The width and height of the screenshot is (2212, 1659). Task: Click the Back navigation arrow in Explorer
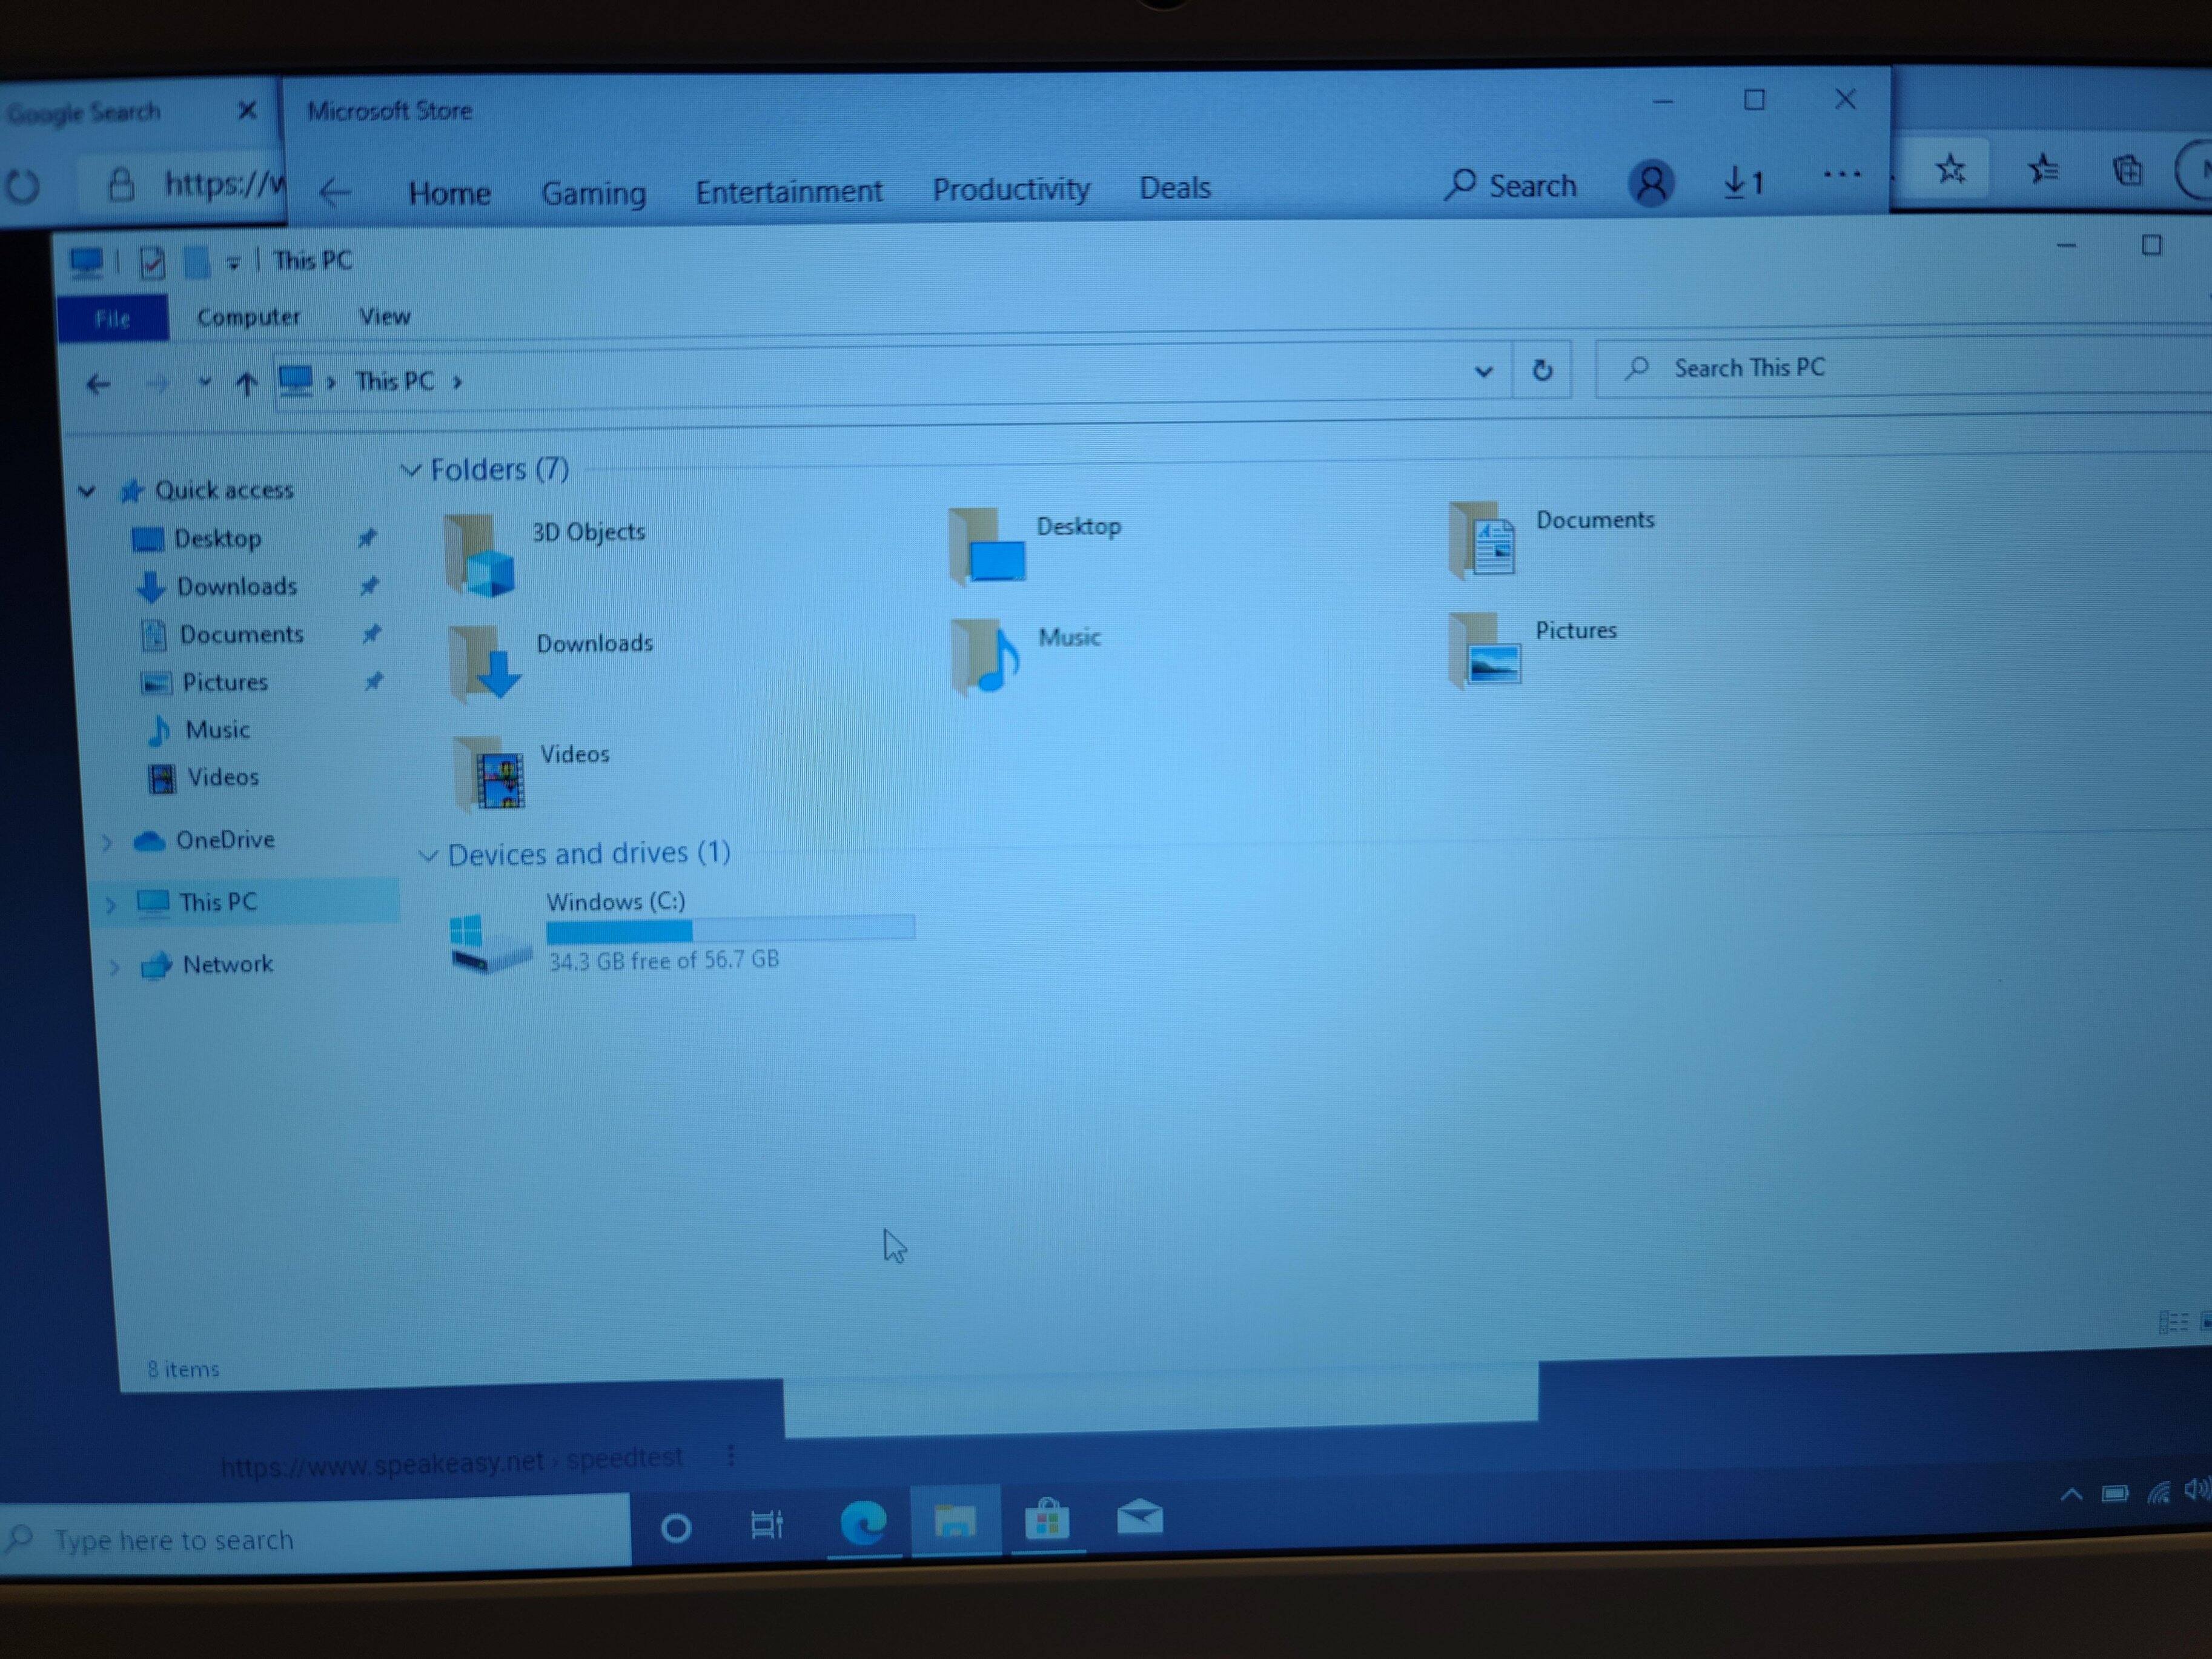(x=98, y=384)
